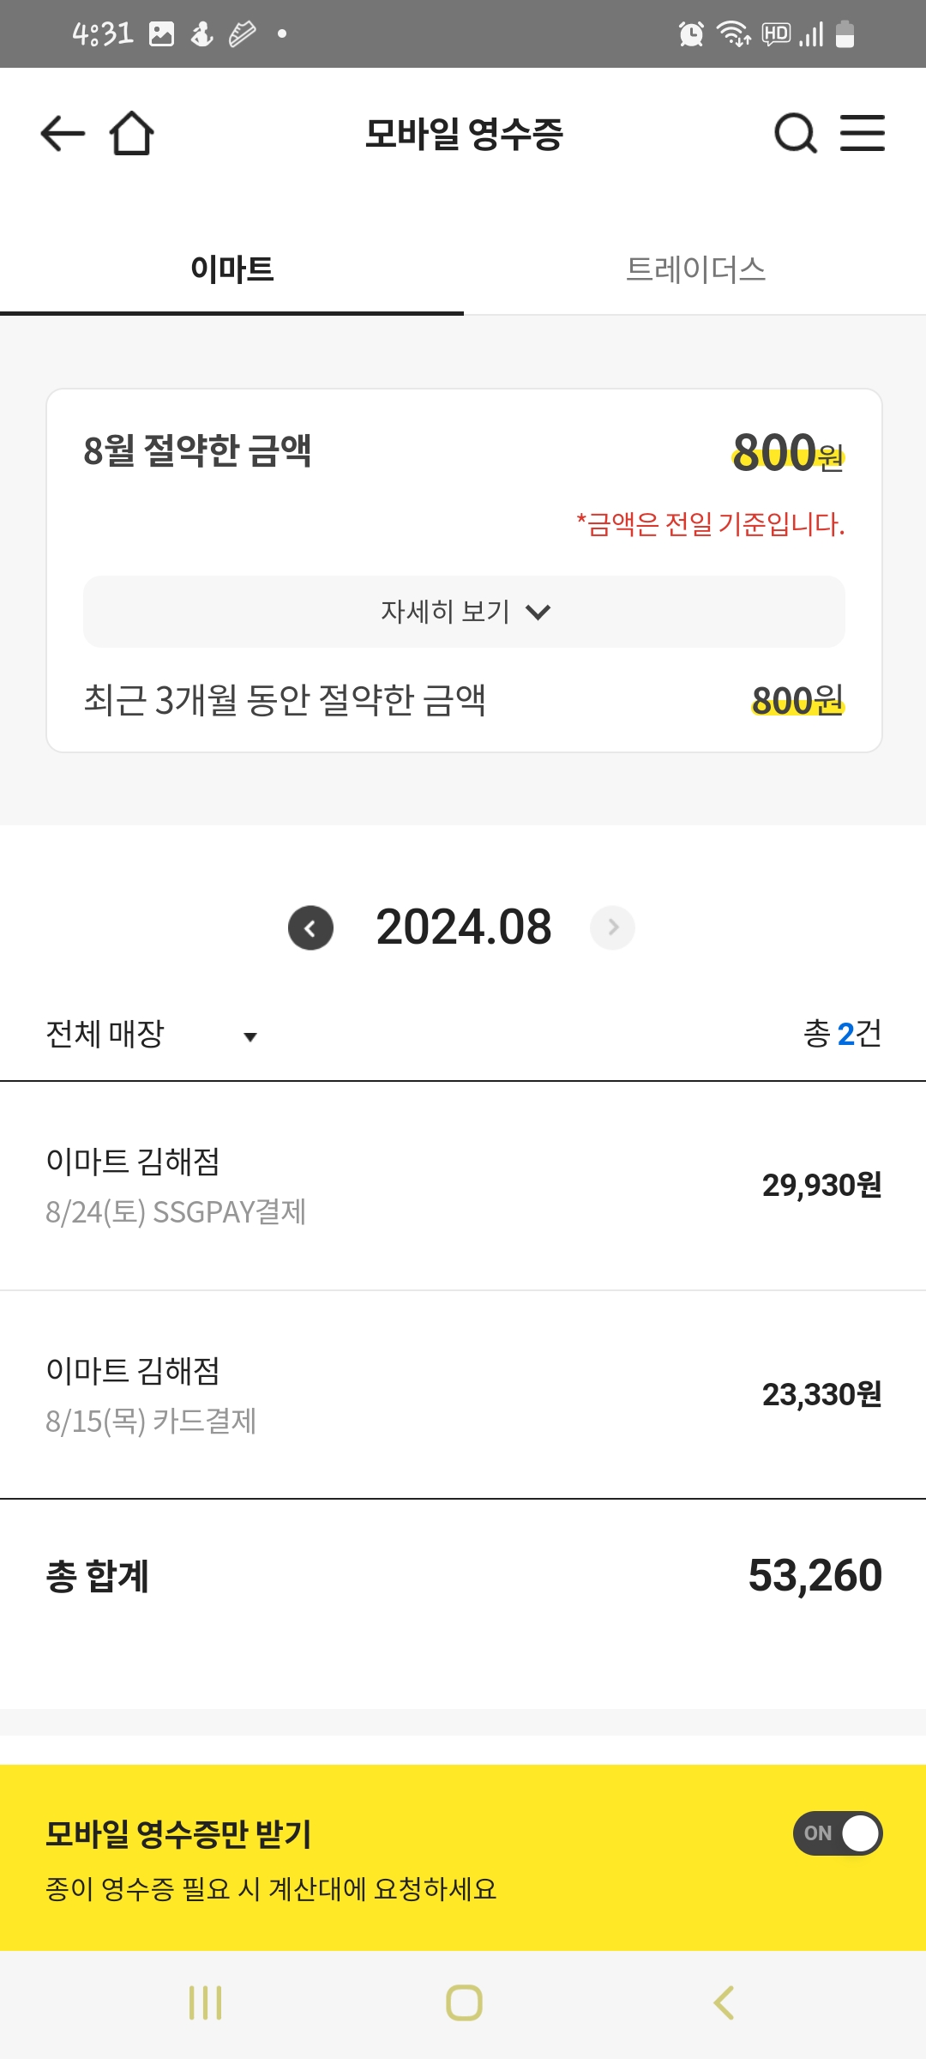The width and height of the screenshot is (926, 2059).
Task: Open the 8/15 card payment receipt
Action: click(x=463, y=1395)
